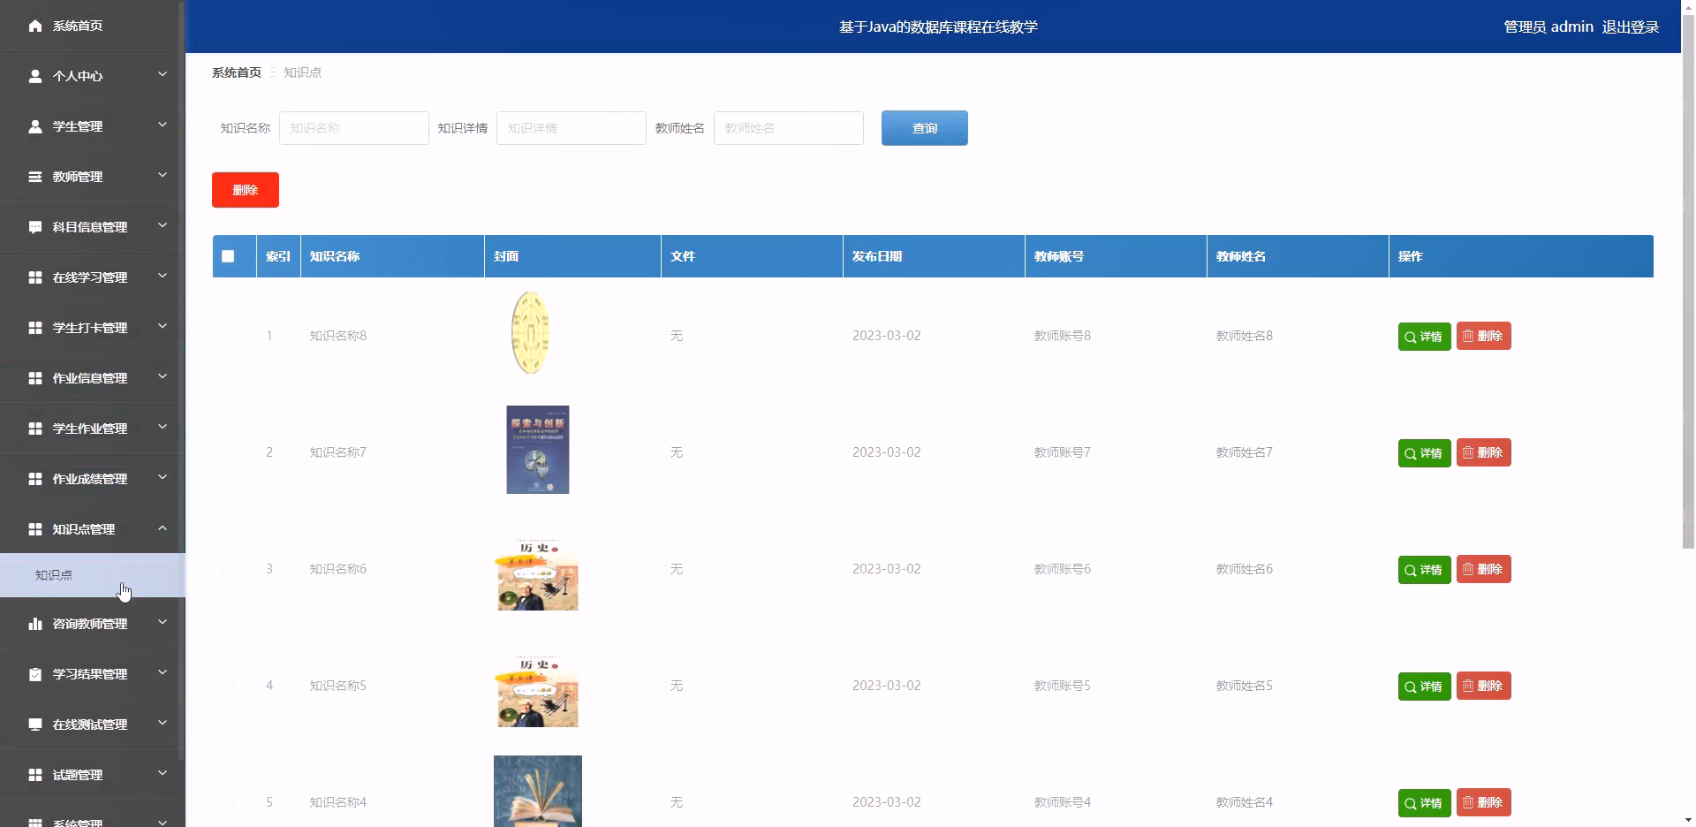Open 教师管理 via its sidebar icon
This screenshot has height=827, width=1696.
click(x=35, y=177)
